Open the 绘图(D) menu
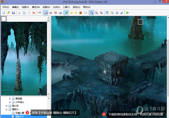This screenshot has width=169, height=118. coord(46,7)
